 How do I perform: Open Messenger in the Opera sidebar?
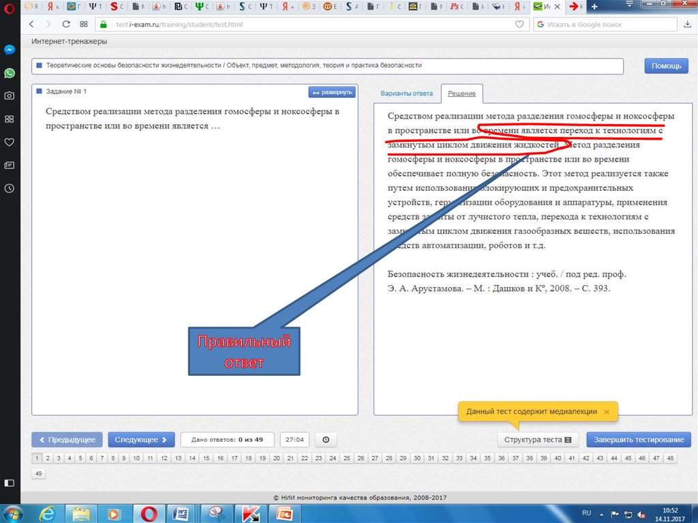point(10,50)
